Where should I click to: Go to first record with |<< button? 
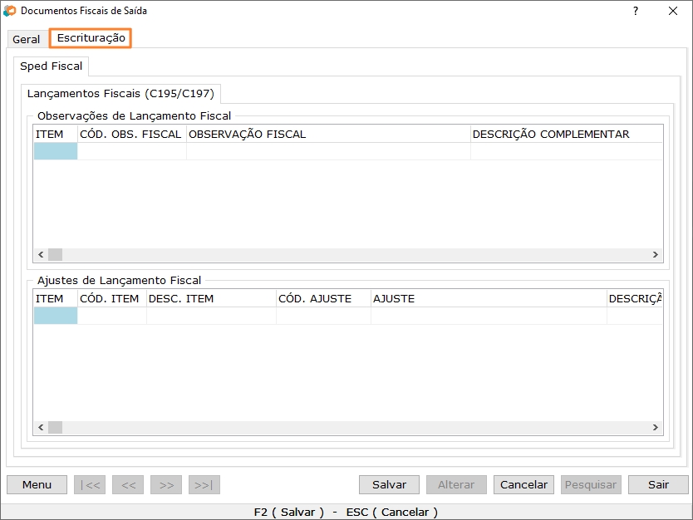pyautogui.click(x=90, y=485)
